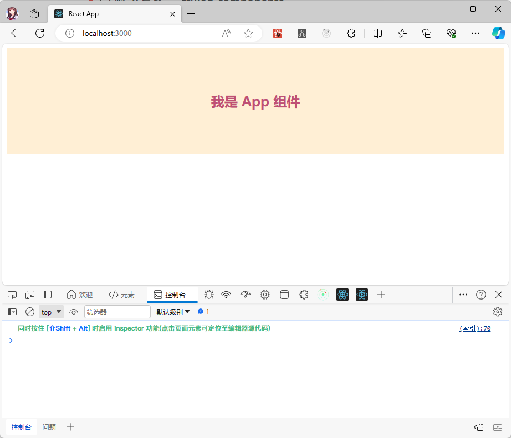Open the (索引):70 source link

(474, 328)
